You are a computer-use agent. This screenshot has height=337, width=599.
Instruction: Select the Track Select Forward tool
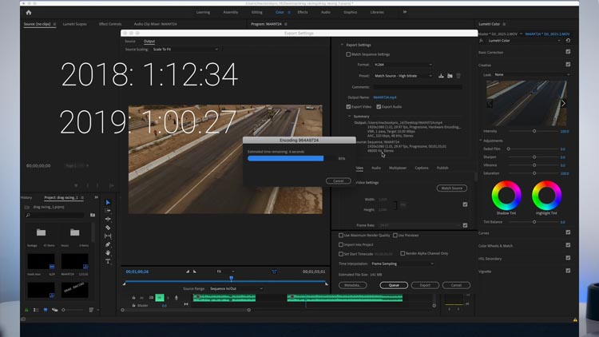[108, 211]
